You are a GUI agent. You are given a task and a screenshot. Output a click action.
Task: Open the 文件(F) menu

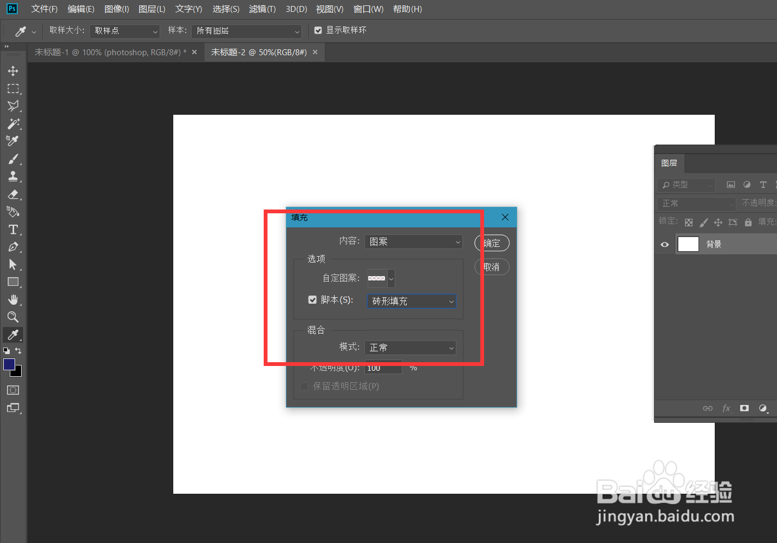click(x=44, y=9)
